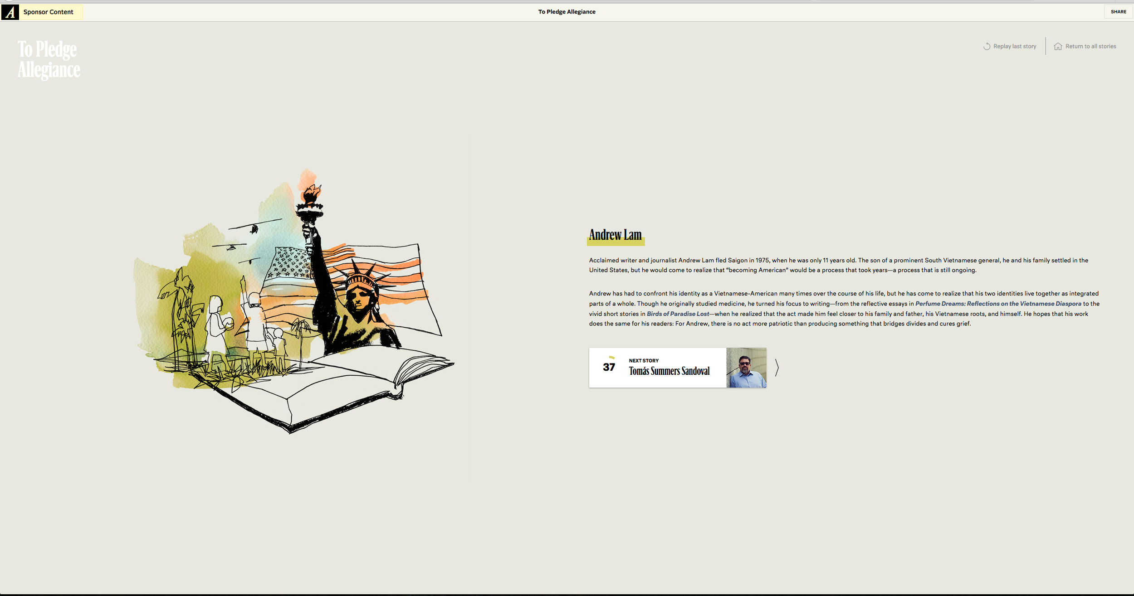Click the SHARE button
Image resolution: width=1134 pixels, height=596 pixels.
pyautogui.click(x=1118, y=12)
